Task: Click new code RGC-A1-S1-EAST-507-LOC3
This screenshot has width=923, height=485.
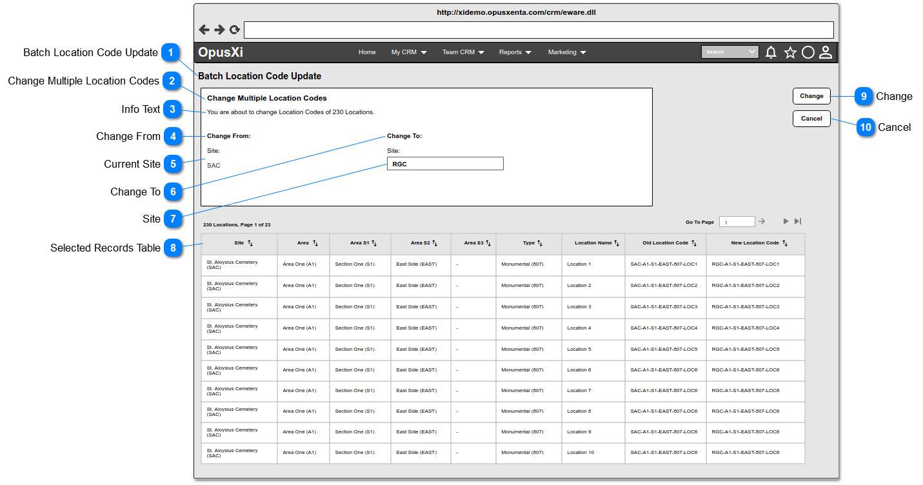Action: 745,307
